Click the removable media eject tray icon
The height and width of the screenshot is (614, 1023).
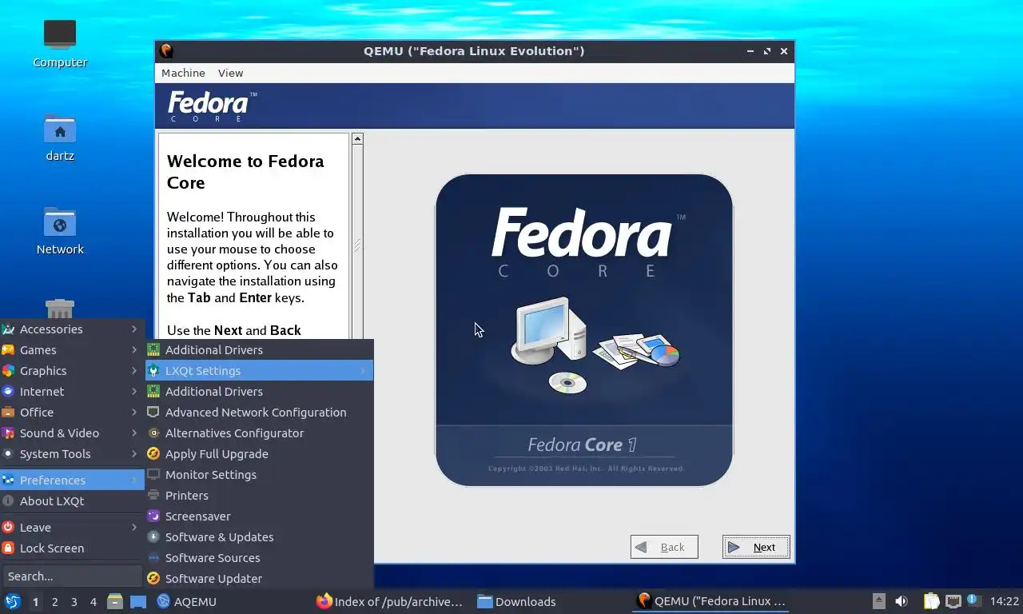pos(878,601)
